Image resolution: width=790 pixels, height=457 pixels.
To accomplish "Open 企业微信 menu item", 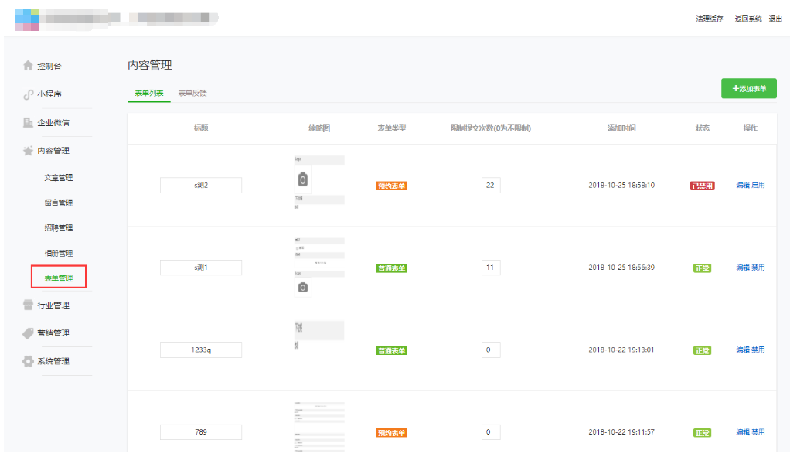I will (53, 122).
